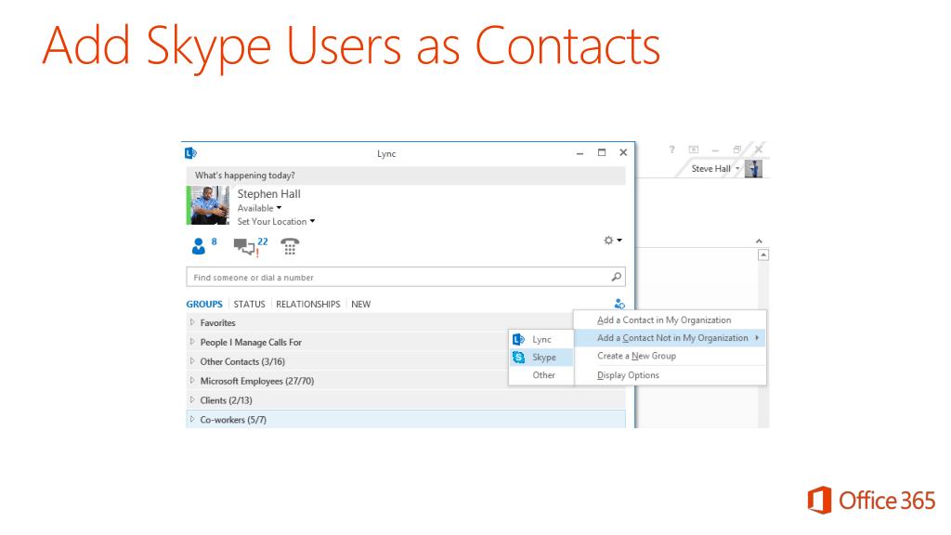Select Add a Contact in My Organization
The width and height of the screenshot is (951, 535).
(670, 320)
